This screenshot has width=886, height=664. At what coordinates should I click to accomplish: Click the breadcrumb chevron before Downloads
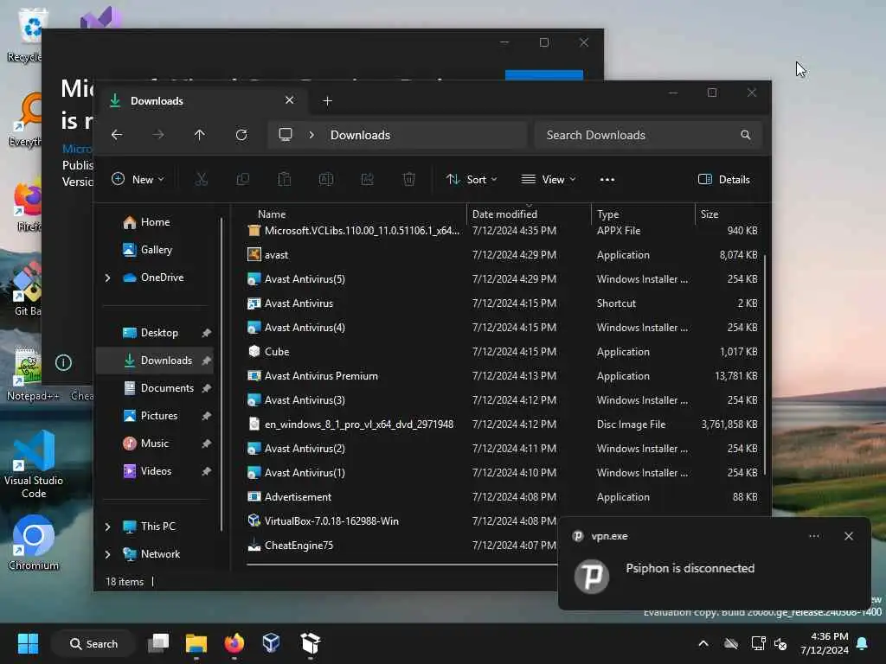[311, 135]
